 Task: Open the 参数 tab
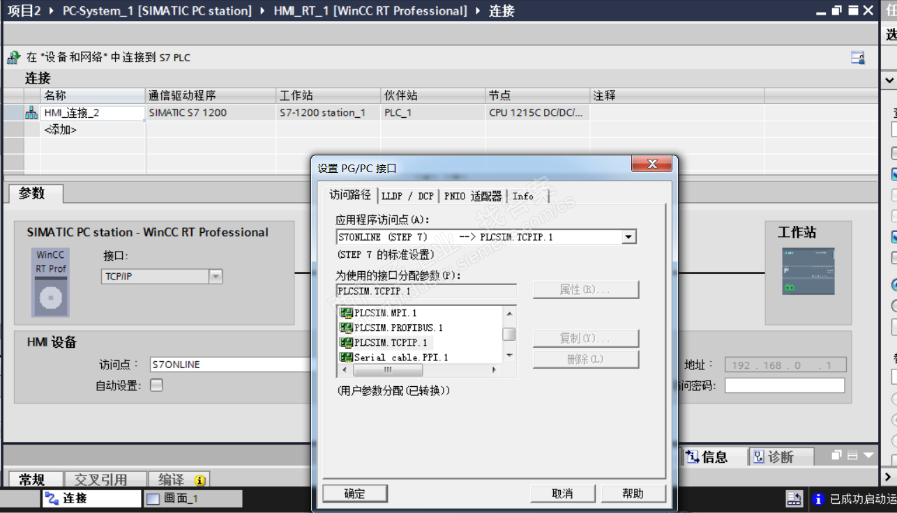(x=36, y=193)
